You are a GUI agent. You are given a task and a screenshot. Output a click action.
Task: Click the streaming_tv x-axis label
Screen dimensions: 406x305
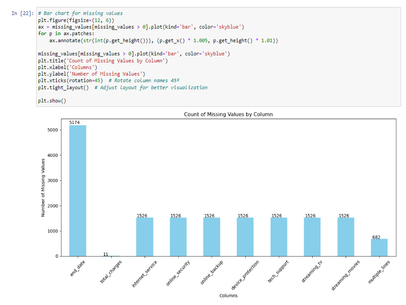[x=312, y=271]
